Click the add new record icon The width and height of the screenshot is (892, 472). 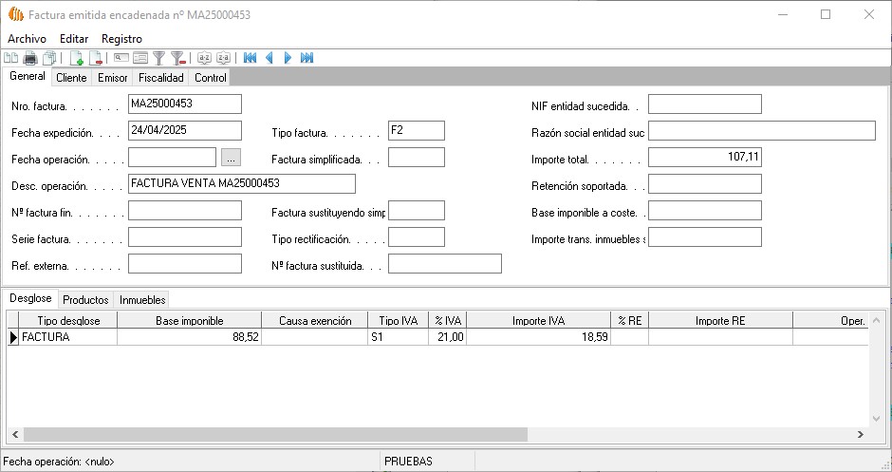pyautogui.click(x=77, y=58)
